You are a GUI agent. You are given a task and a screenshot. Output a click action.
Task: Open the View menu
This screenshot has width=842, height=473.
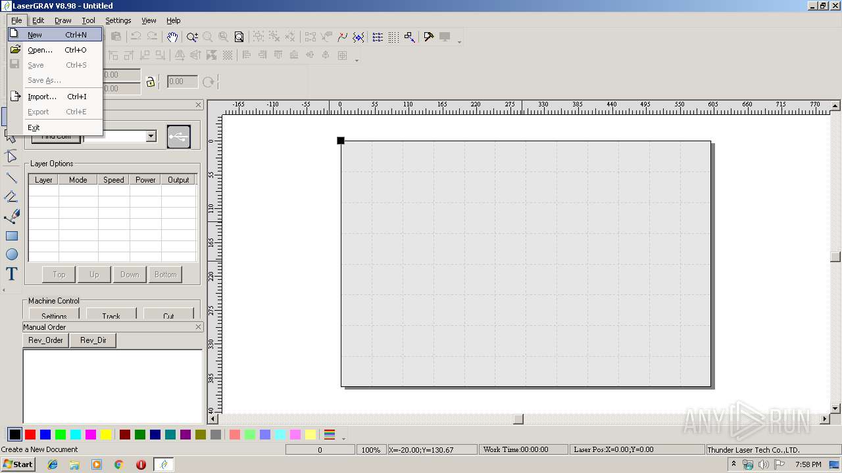[x=149, y=20]
